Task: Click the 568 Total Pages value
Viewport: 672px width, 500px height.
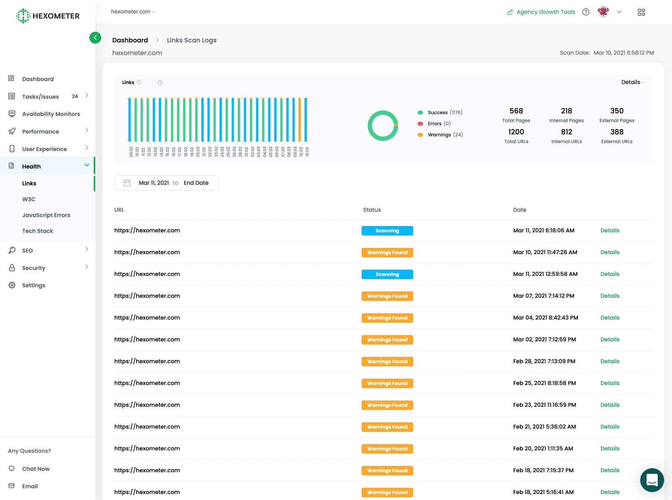Action: tap(516, 111)
